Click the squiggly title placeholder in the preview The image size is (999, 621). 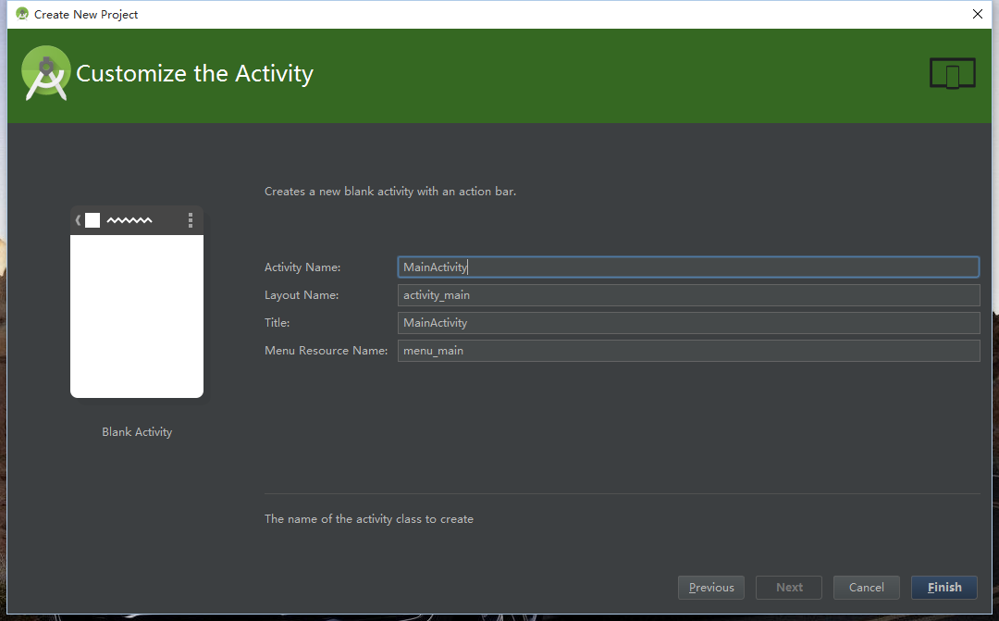coord(129,220)
